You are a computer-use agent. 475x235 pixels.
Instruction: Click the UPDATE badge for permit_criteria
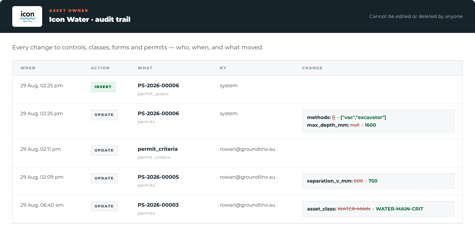[x=104, y=150]
